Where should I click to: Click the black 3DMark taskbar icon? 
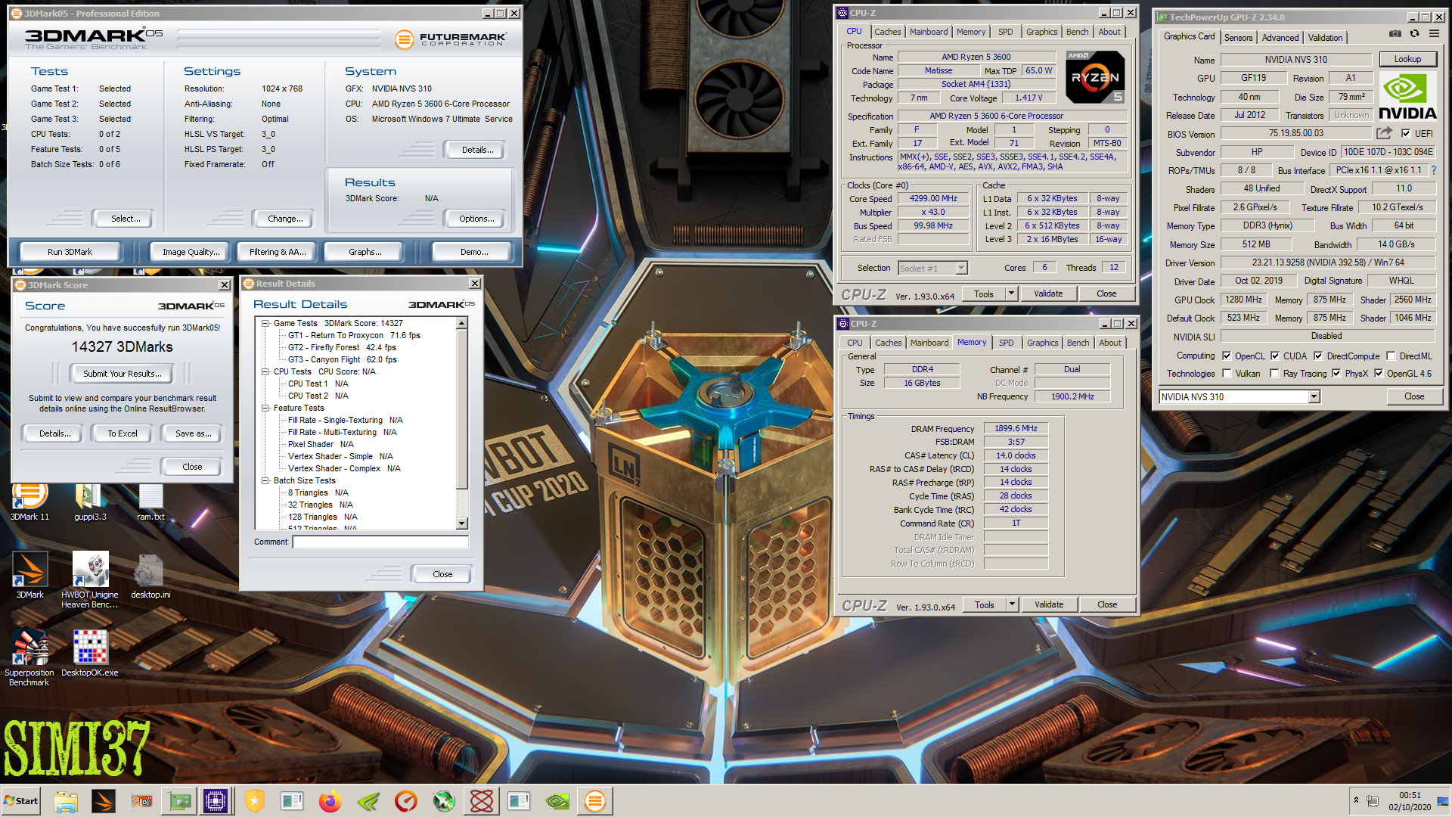point(104,801)
